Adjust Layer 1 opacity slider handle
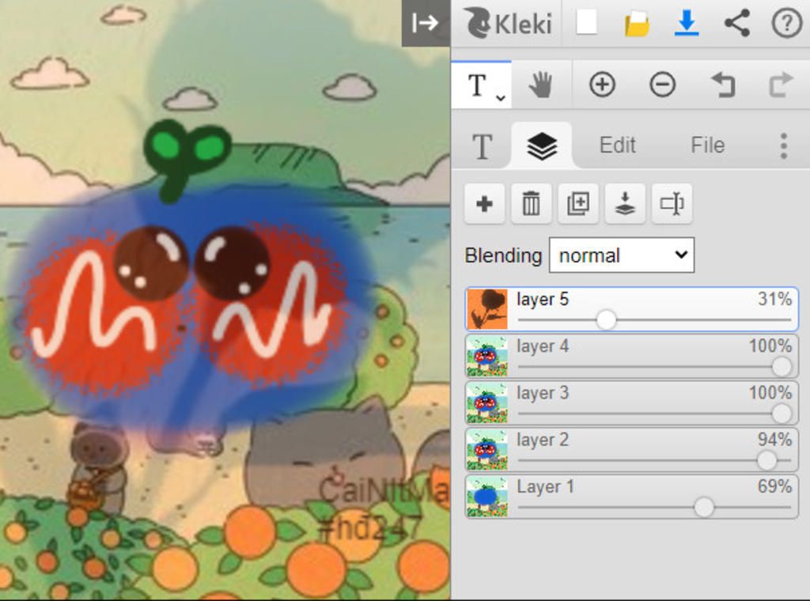Image resolution: width=810 pixels, height=601 pixels. (703, 508)
